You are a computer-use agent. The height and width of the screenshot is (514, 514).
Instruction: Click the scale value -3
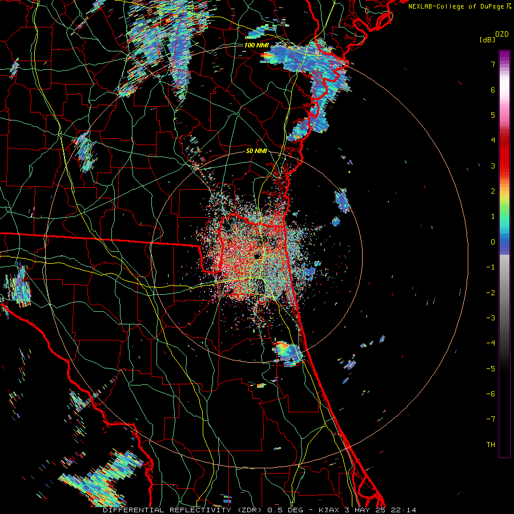pyautogui.click(x=491, y=318)
